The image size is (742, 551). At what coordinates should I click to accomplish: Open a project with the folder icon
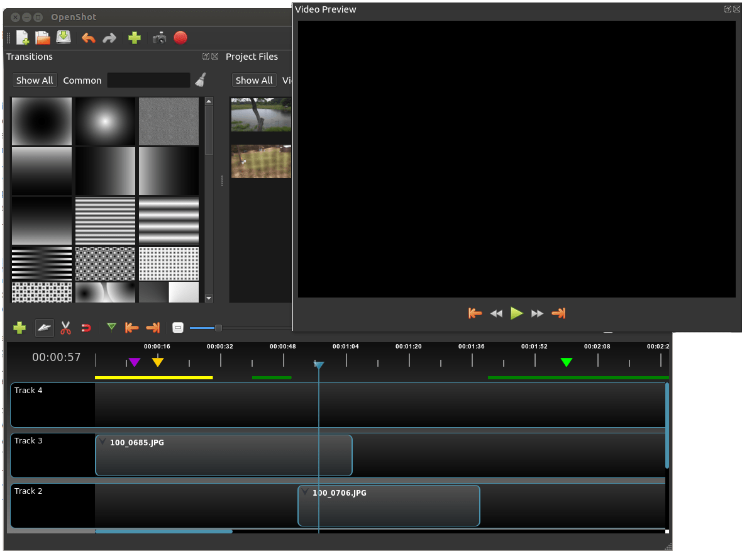click(x=43, y=38)
